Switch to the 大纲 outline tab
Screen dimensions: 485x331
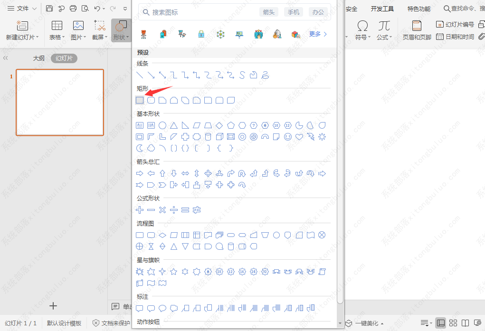[x=38, y=58]
